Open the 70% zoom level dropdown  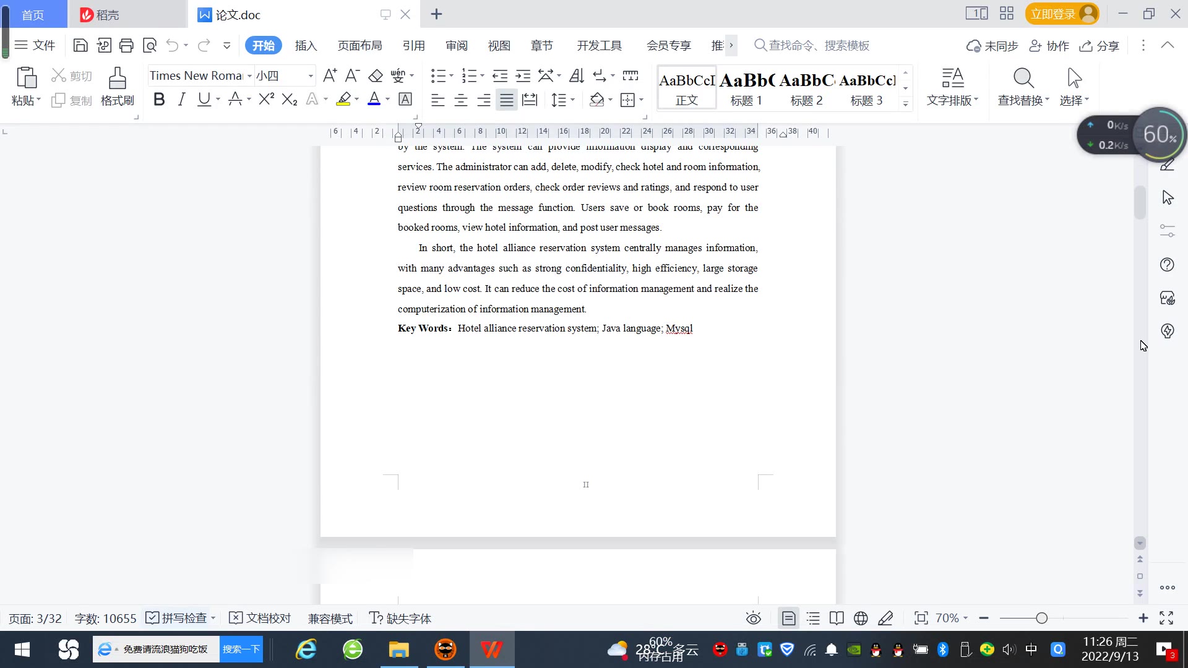(951, 618)
